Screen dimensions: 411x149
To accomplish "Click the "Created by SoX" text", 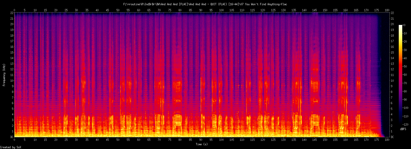I will pos(11,147).
